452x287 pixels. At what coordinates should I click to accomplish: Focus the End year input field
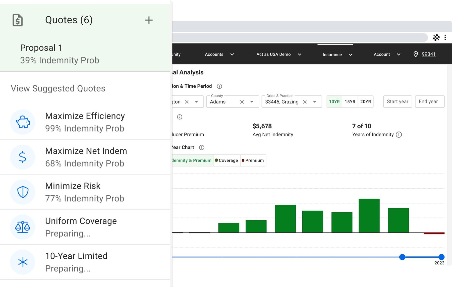[x=430, y=102]
